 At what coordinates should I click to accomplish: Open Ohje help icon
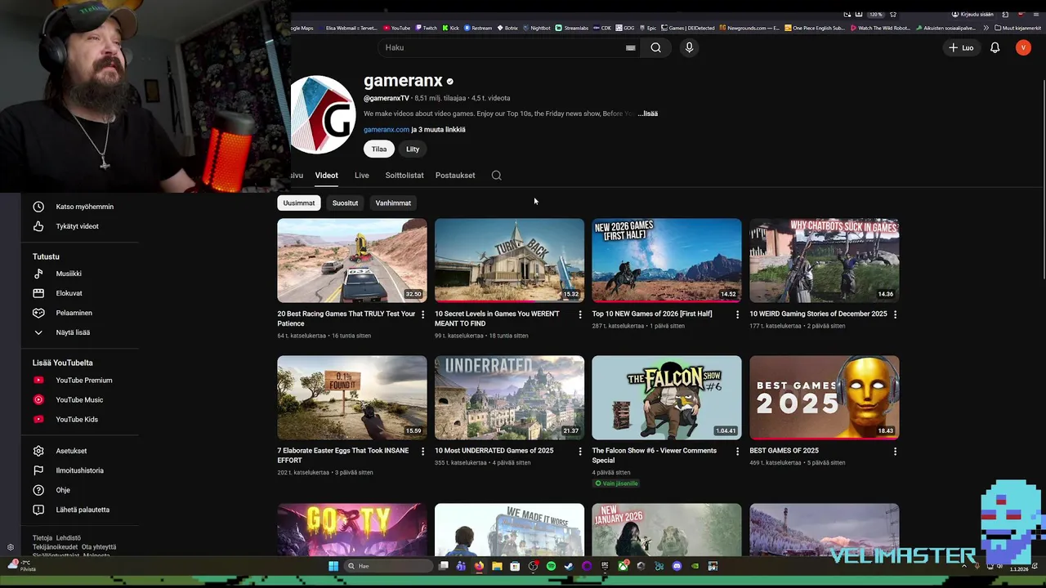[38, 490]
